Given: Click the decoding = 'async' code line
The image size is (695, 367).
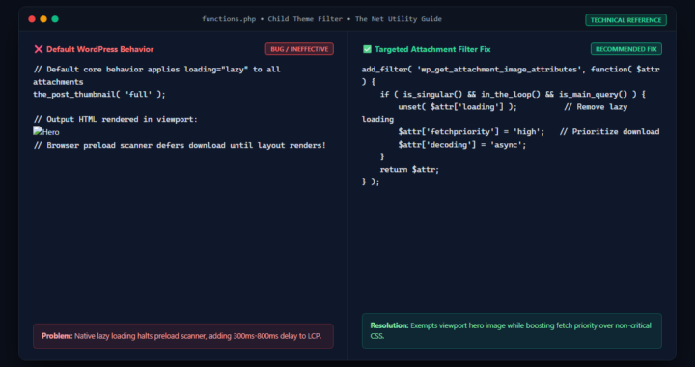Looking at the screenshot, I should pyautogui.click(x=461, y=145).
